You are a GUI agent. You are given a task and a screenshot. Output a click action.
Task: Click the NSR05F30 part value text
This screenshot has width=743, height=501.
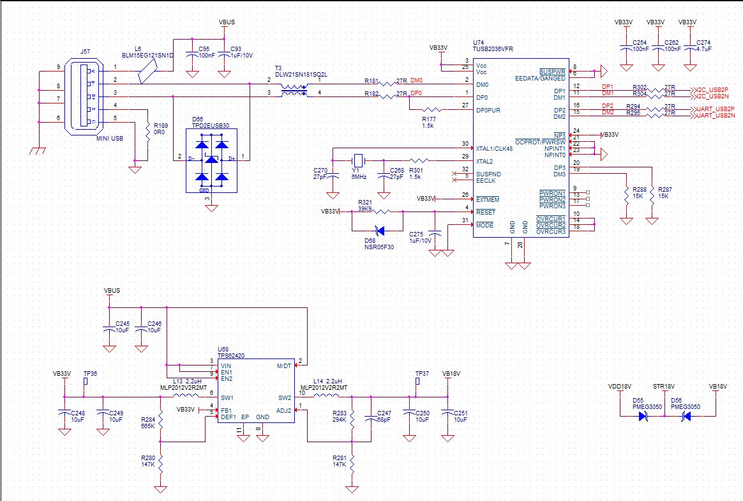[379, 247]
